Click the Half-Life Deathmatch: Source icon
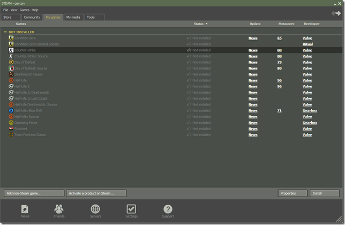 tap(11, 104)
